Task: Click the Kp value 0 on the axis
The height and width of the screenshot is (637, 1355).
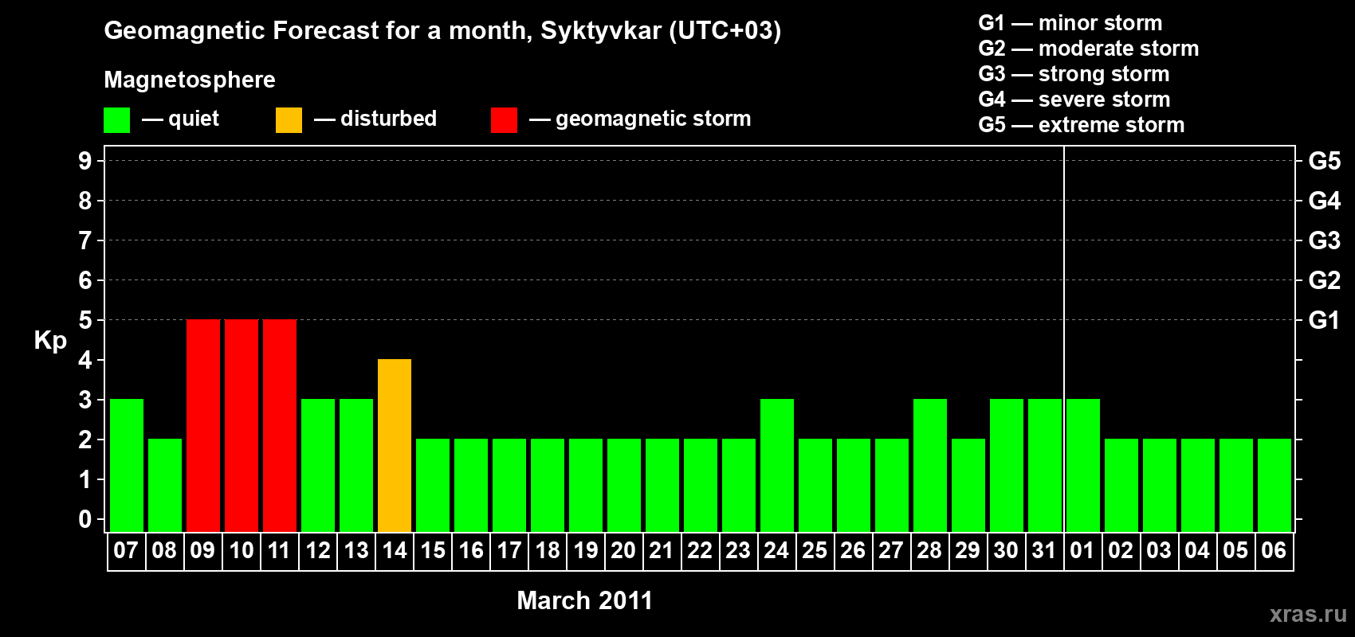Action: 85,519
